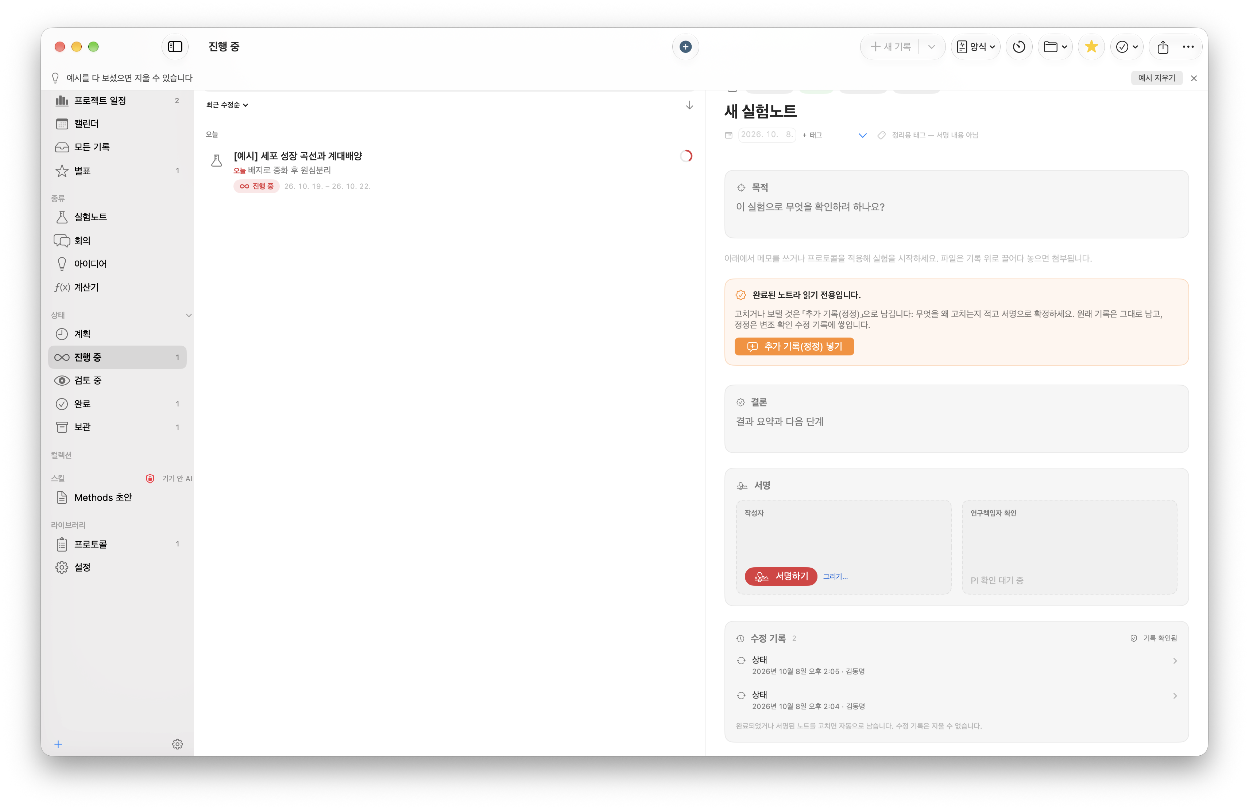Filter by 회의 type
The image size is (1249, 810).
click(117, 240)
